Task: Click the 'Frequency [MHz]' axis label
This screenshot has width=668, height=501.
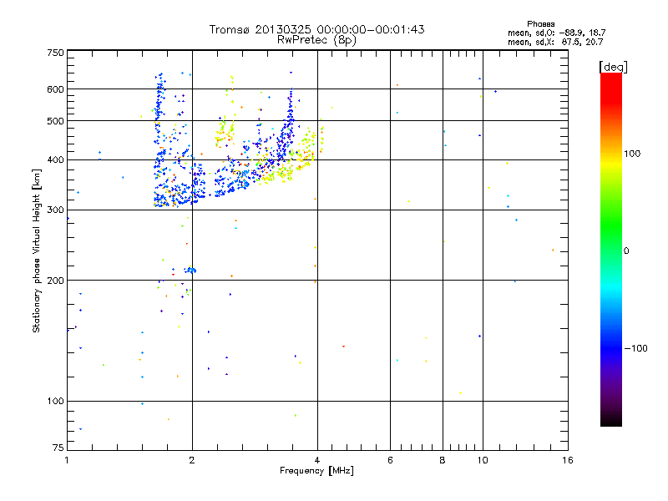Action: tap(316, 471)
